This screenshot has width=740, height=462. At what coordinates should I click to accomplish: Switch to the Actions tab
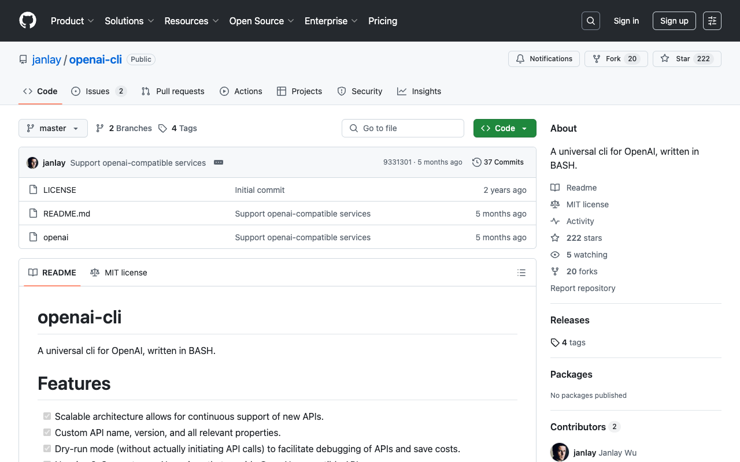[241, 91]
